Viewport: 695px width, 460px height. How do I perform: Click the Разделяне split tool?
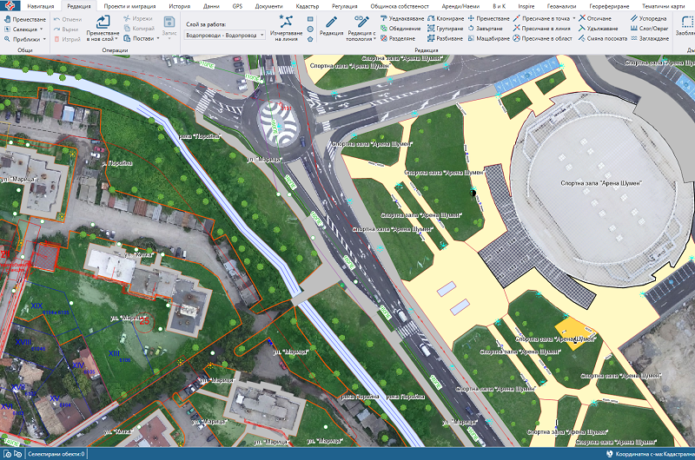400,39
